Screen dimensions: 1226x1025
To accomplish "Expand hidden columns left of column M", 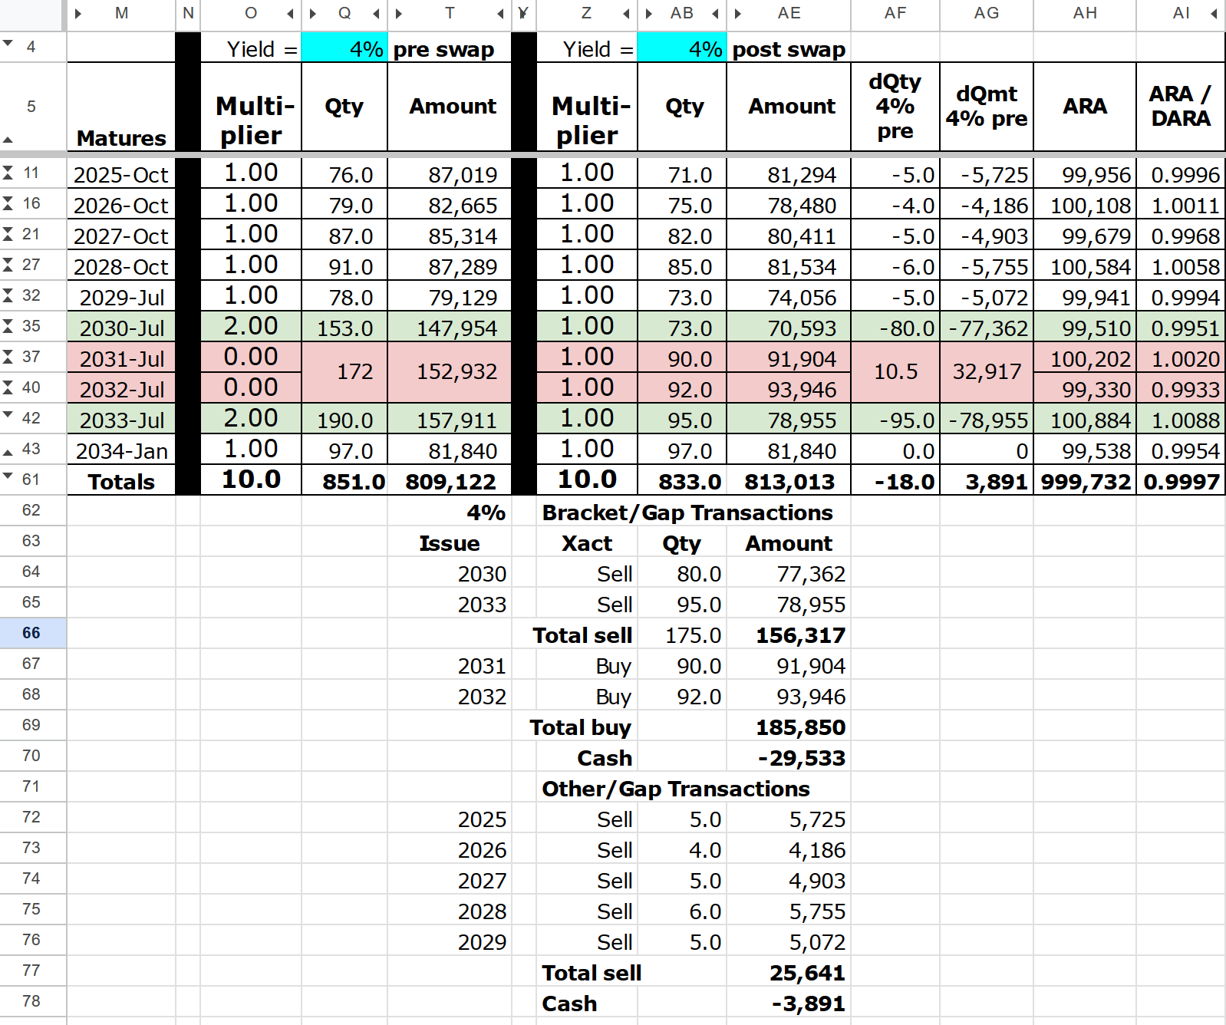I will 77,14.
